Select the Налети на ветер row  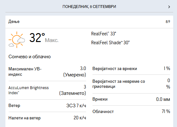pyautogui.click(x=47, y=118)
